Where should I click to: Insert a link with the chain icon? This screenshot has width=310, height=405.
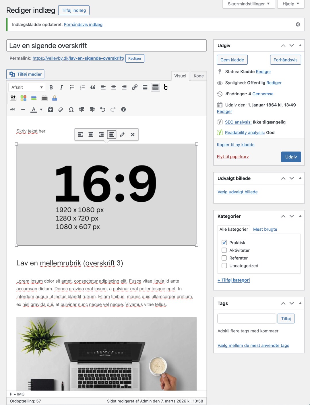(135, 87)
